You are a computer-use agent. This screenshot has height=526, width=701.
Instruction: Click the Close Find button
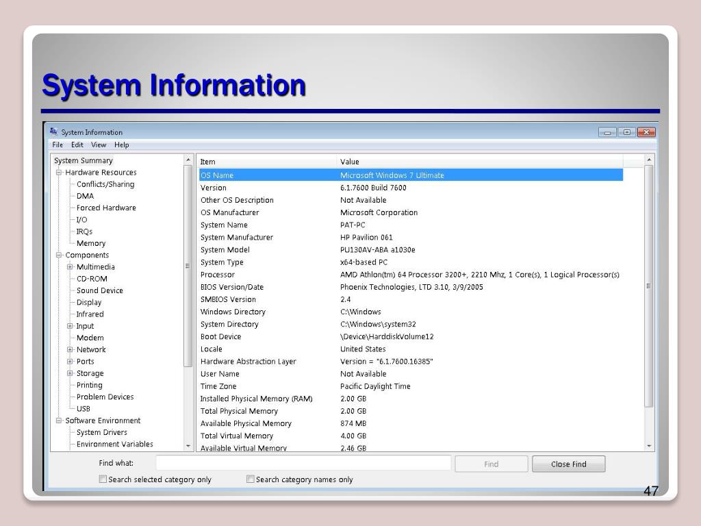coord(569,464)
